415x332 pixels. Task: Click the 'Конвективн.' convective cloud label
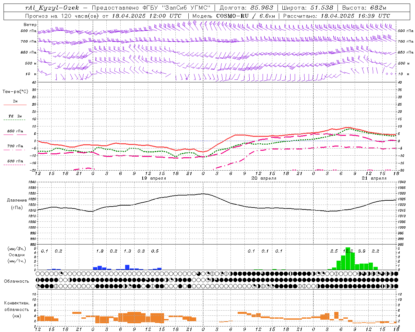point(17,303)
